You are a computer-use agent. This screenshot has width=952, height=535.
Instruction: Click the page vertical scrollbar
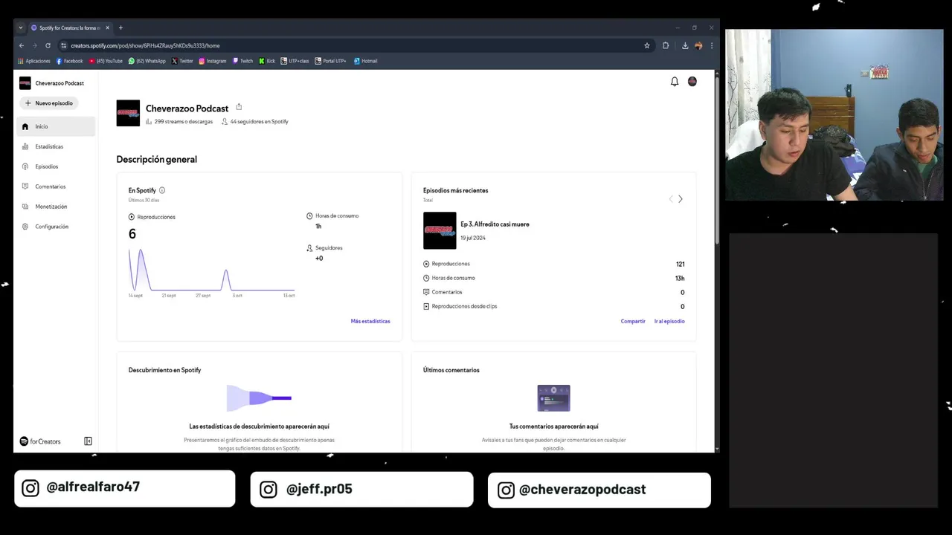717,160
